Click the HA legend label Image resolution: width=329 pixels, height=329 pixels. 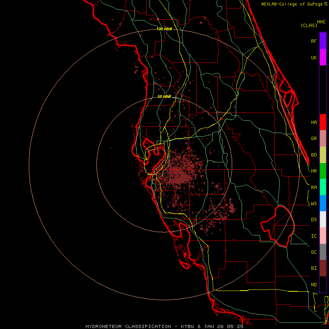[x=314, y=122]
